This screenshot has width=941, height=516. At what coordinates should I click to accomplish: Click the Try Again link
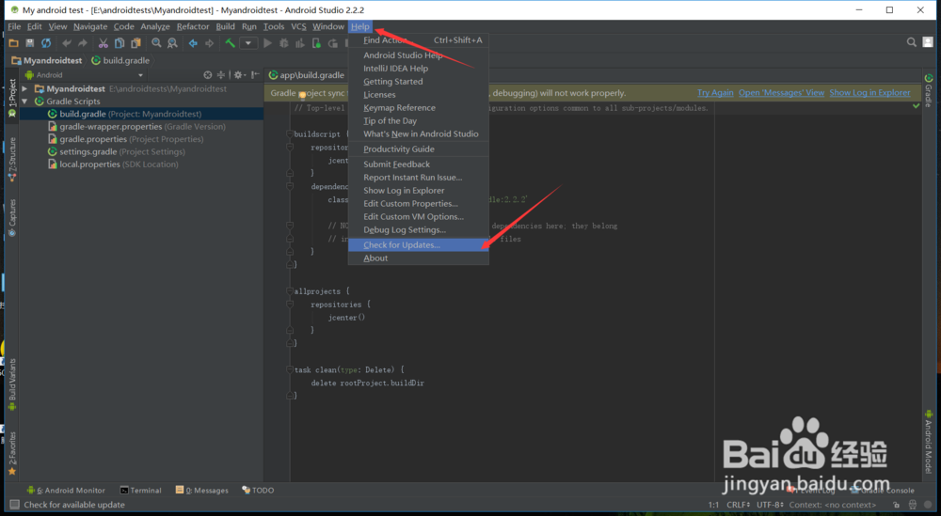(715, 93)
